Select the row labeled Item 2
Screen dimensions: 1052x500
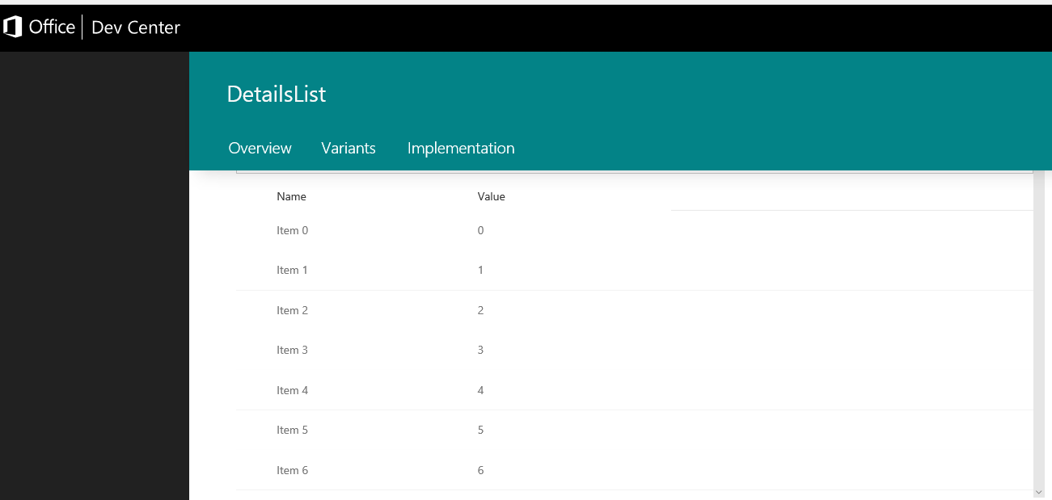tap(292, 310)
